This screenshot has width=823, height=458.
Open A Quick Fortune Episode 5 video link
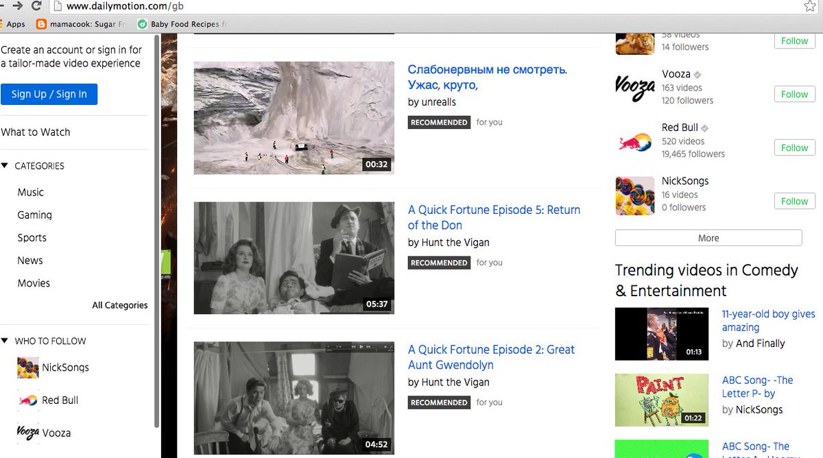pyautogui.click(x=494, y=217)
